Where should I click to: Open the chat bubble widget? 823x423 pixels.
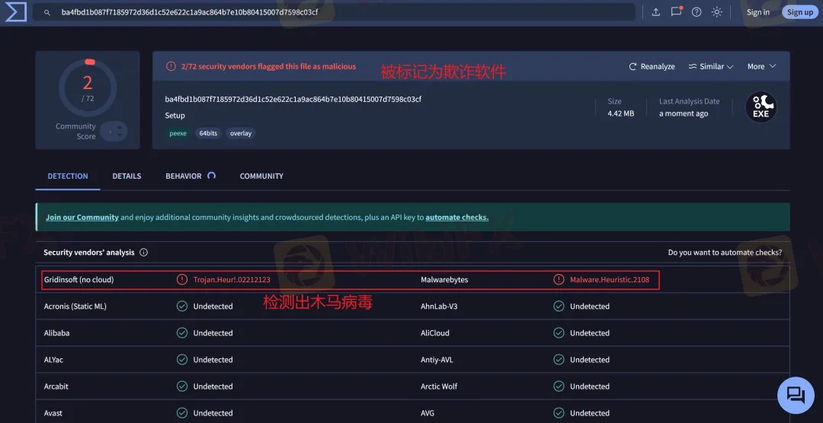[796, 395]
